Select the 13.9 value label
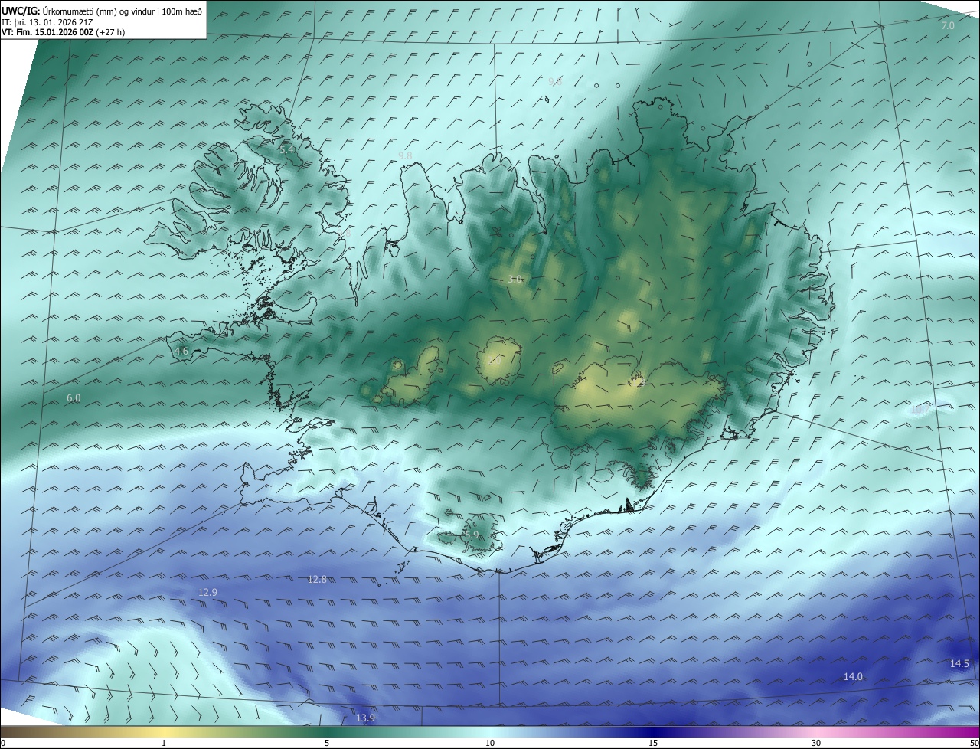The width and height of the screenshot is (980, 749). 366,718
